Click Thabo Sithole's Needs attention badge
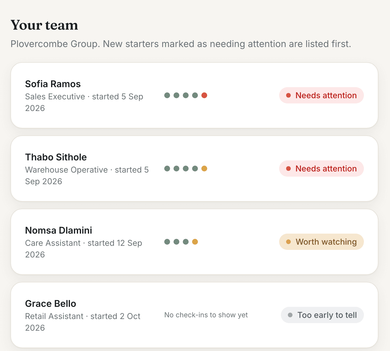390x351 pixels. click(x=322, y=169)
